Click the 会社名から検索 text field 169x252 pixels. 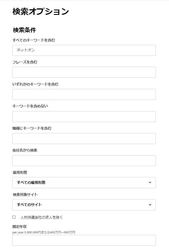tap(84, 161)
